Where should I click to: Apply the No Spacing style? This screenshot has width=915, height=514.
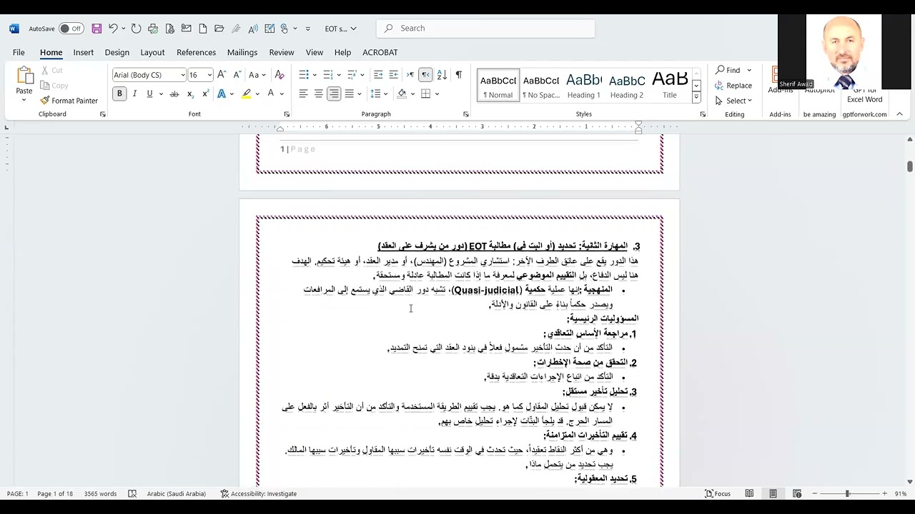click(541, 85)
